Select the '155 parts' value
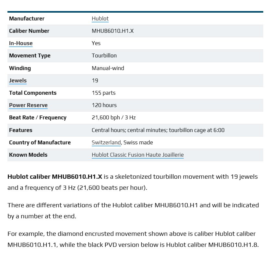This screenshot has width=272, height=254. point(103,93)
